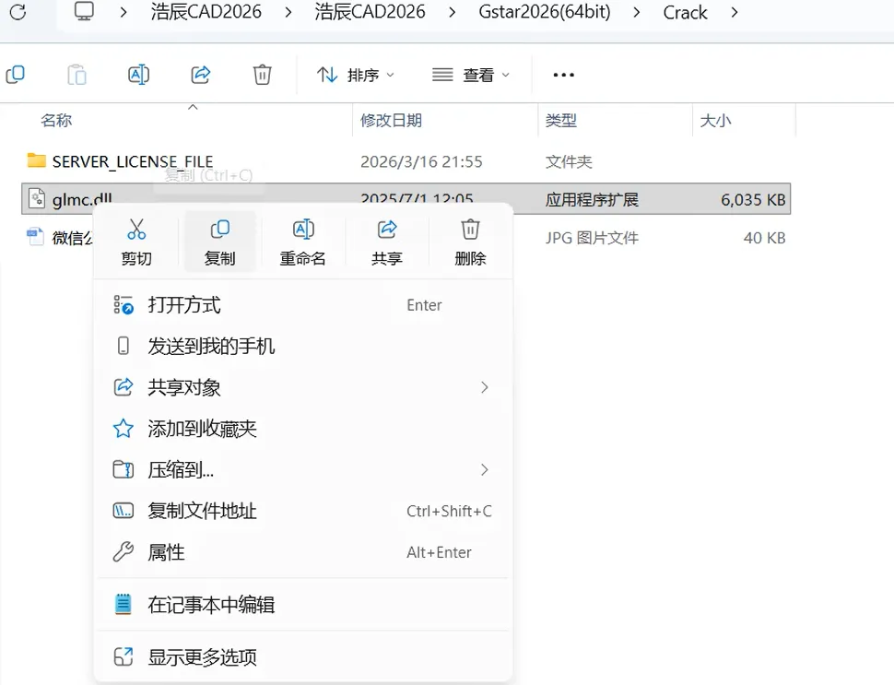Click the JPG 图片文件 type cell
Screen dimensions: 894x685
(592, 238)
